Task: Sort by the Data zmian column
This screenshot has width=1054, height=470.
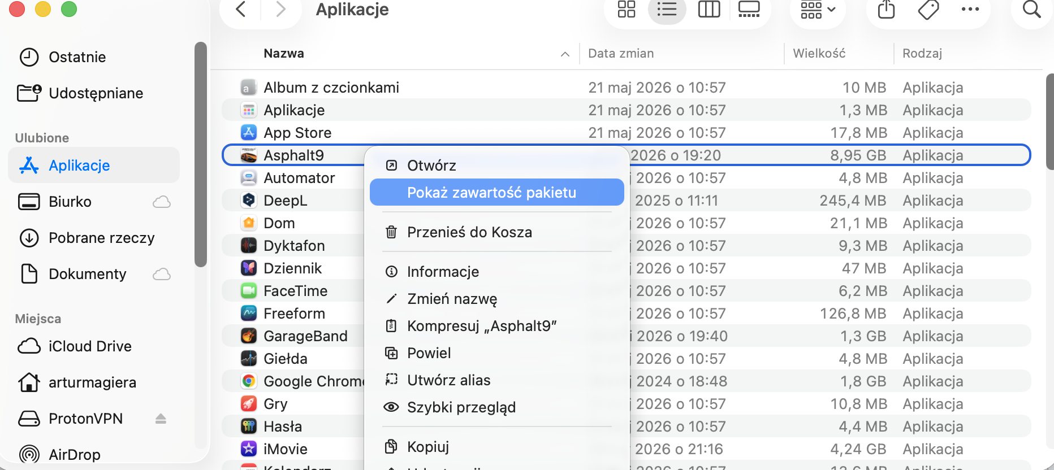Action: 621,54
